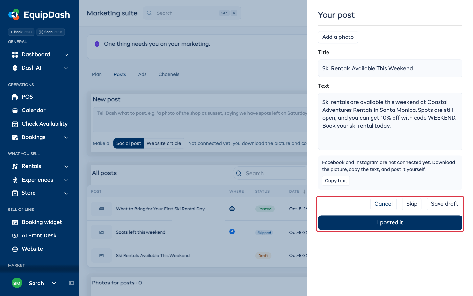Click the Facebook icon for Spots left post
Screen dimensions: 473x296
click(x=232, y=232)
